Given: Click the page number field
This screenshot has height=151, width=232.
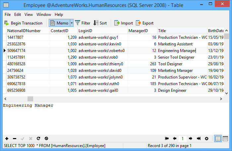Looking at the screenshot, I should [x=183, y=138].
